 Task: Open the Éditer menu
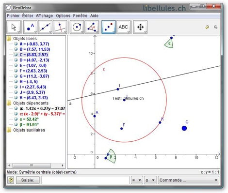point(28,15)
